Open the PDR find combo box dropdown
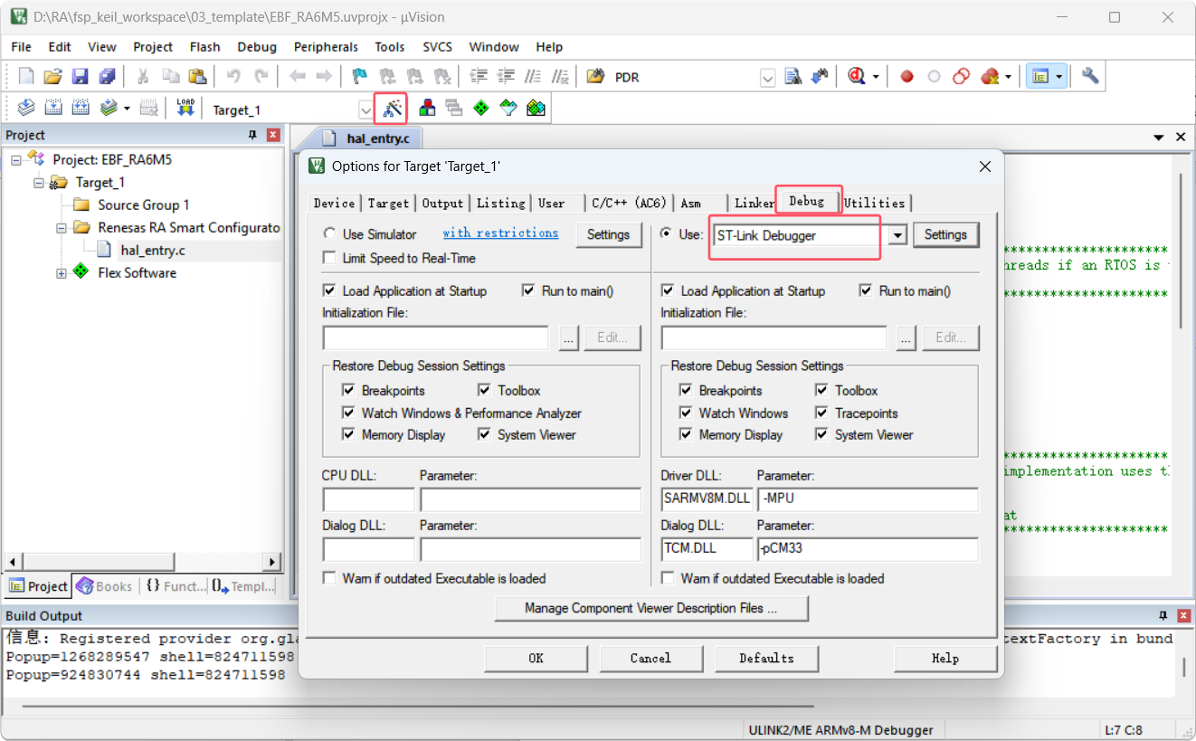Image resolution: width=1196 pixels, height=741 pixels. tap(767, 77)
